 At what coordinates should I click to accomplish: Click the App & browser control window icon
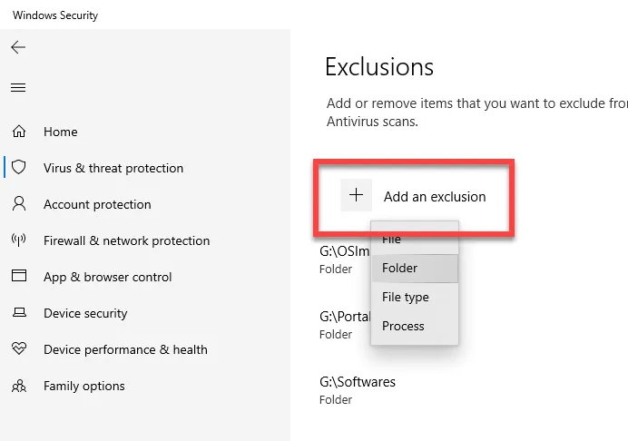click(x=19, y=276)
